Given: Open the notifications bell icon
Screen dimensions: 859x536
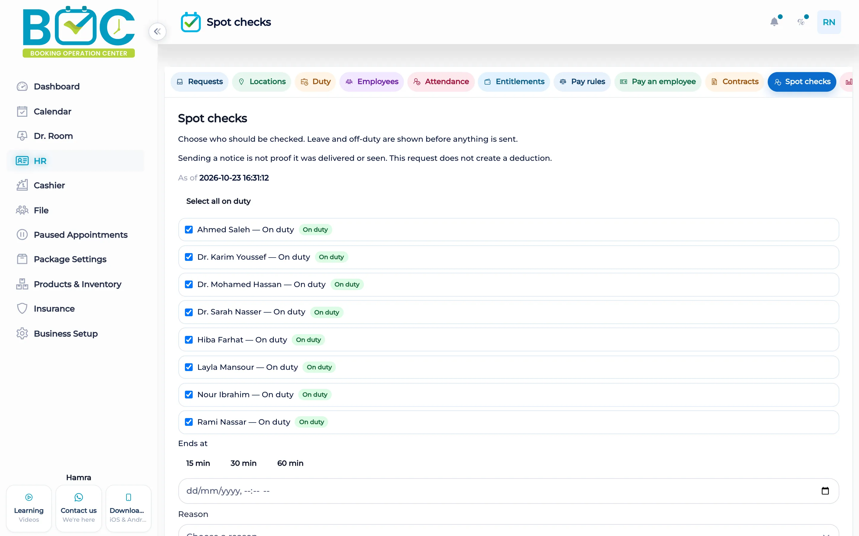Looking at the screenshot, I should click(774, 22).
